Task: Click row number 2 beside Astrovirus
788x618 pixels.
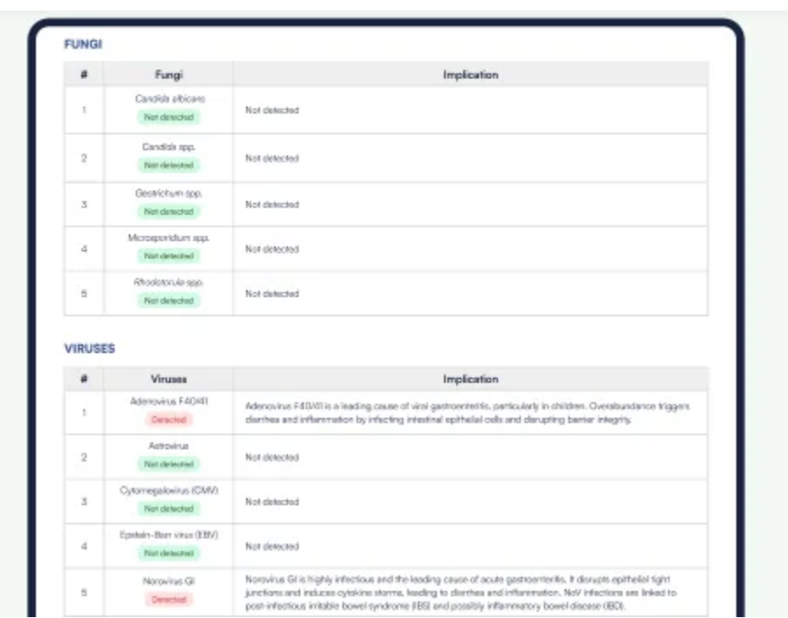Action: click(x=84, y=457)
